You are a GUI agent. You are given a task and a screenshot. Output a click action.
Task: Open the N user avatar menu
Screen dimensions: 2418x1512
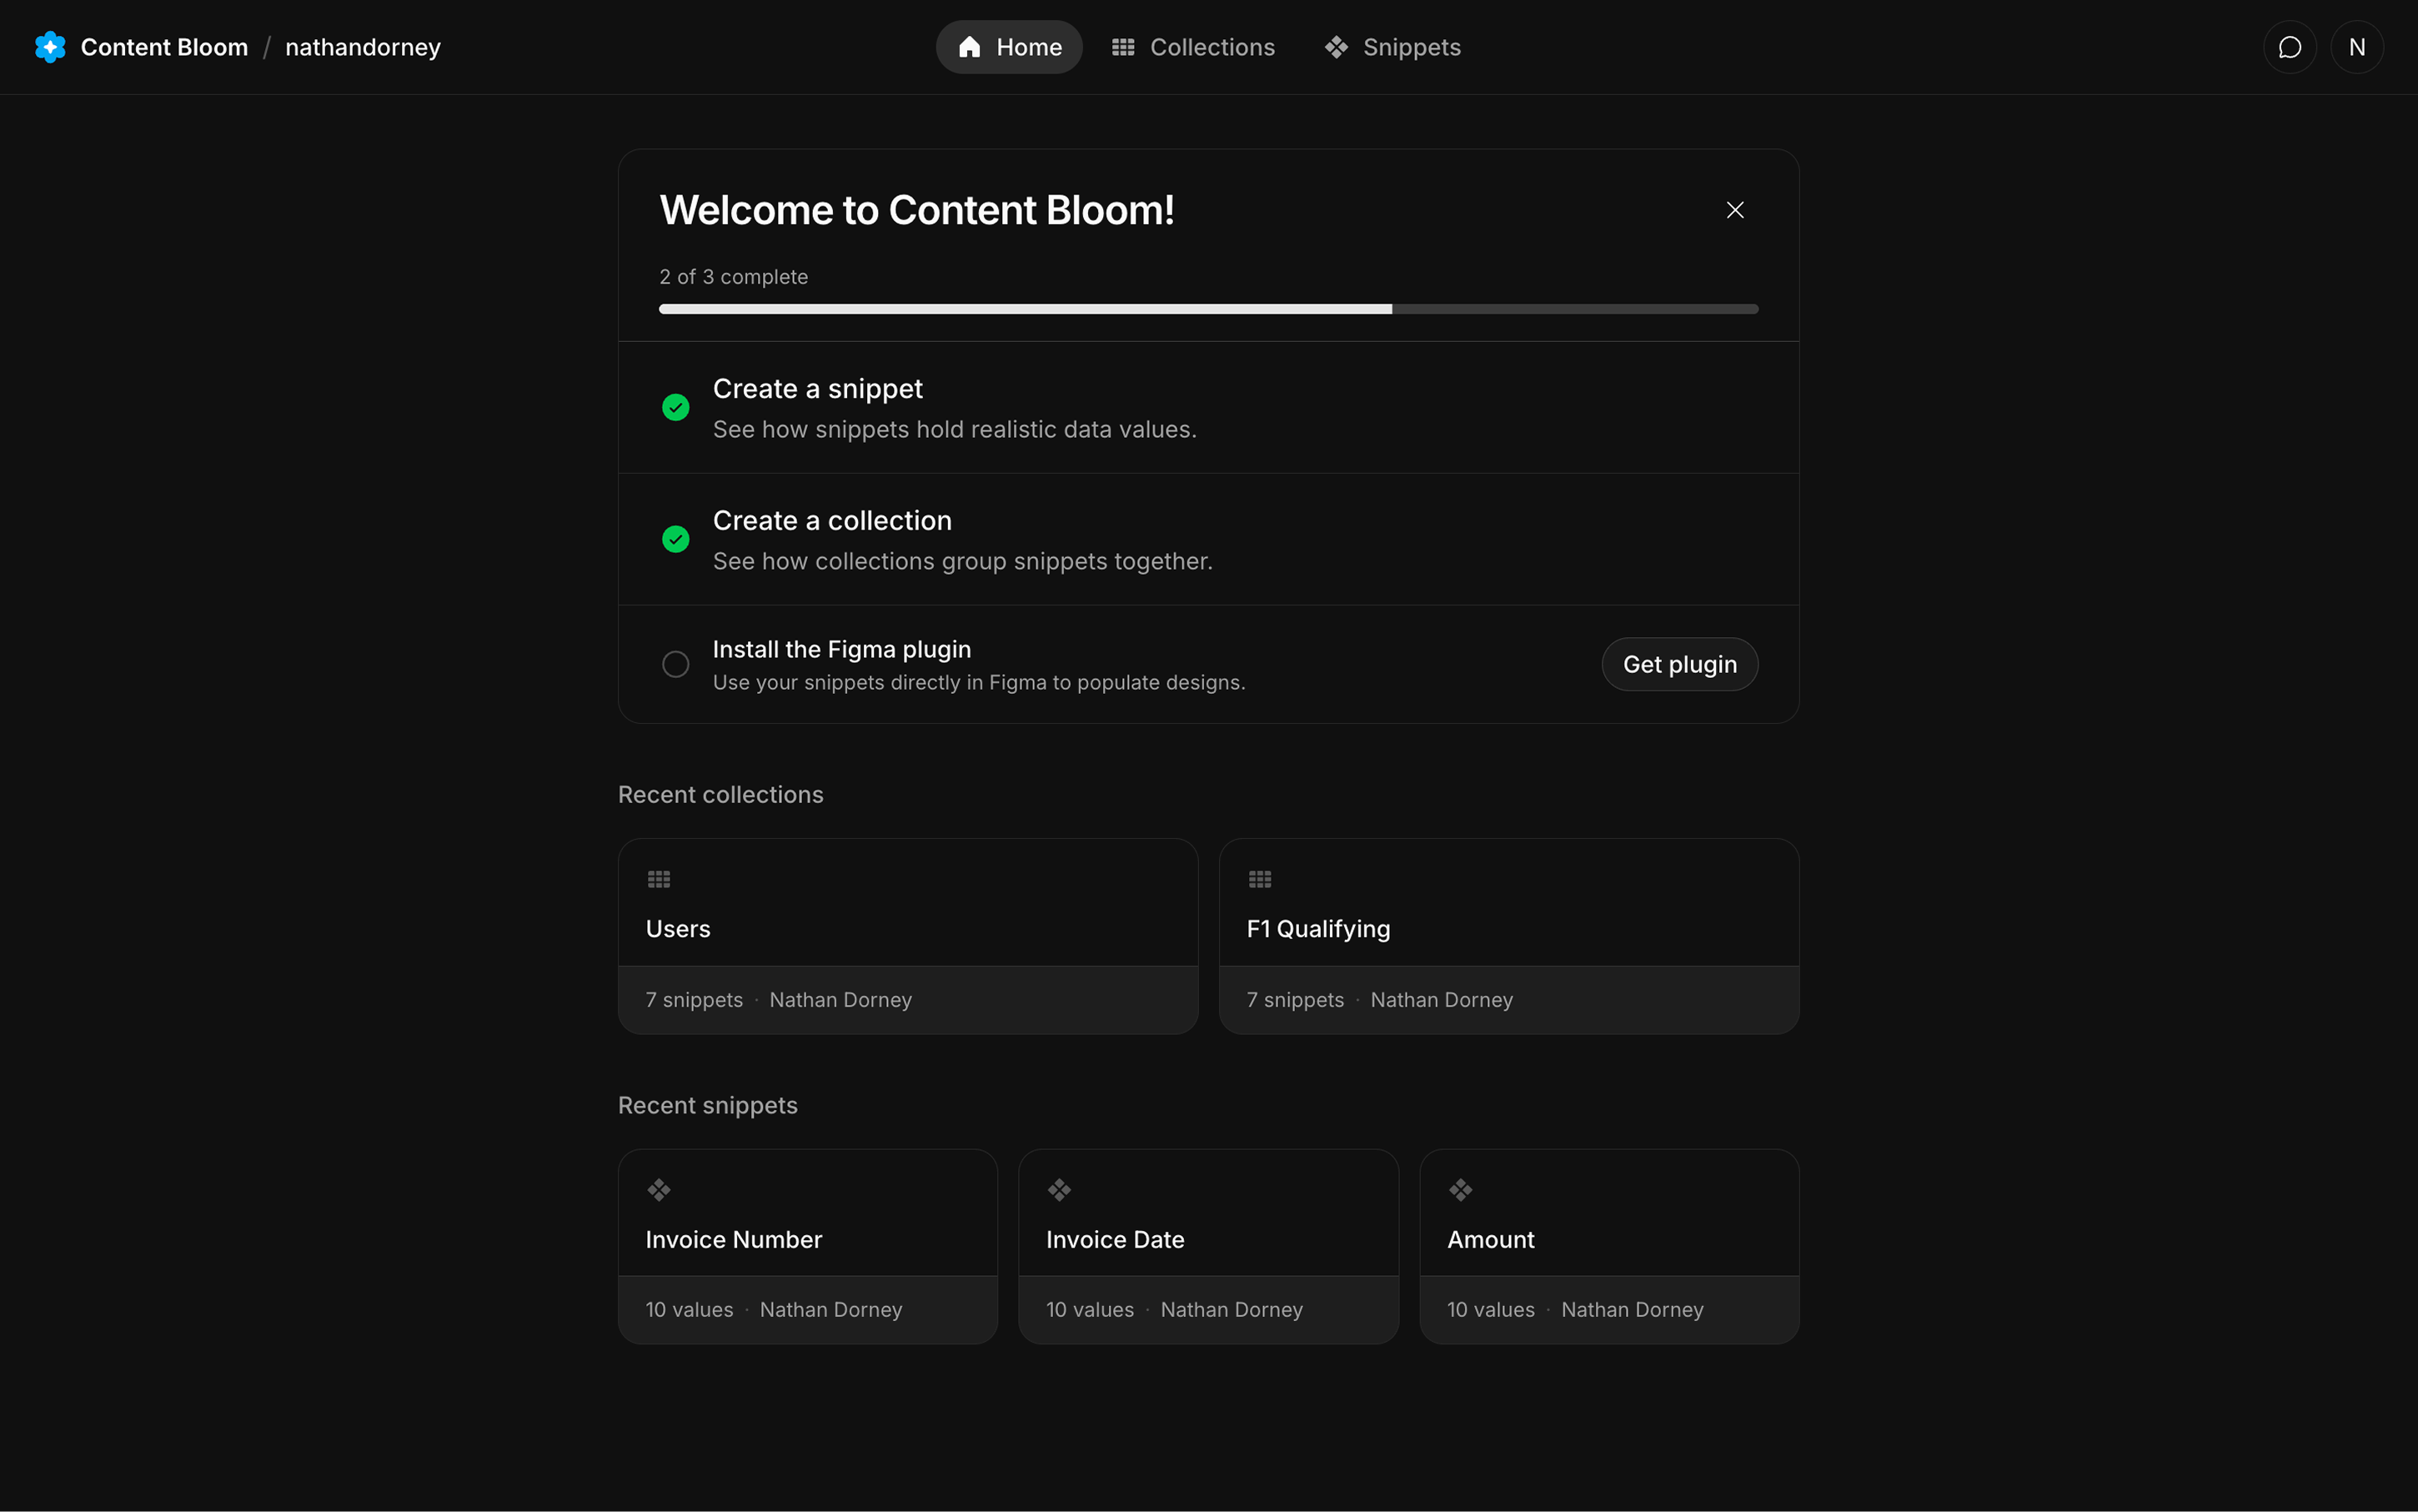[2356, 47]
